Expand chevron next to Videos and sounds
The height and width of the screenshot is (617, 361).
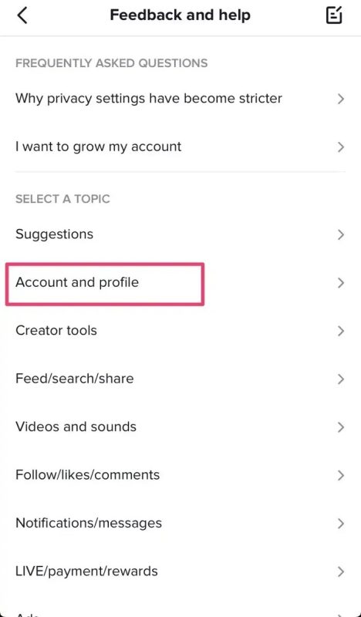pos(341,427)
